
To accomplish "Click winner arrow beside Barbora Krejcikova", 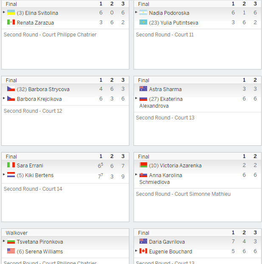I will 4,98.
